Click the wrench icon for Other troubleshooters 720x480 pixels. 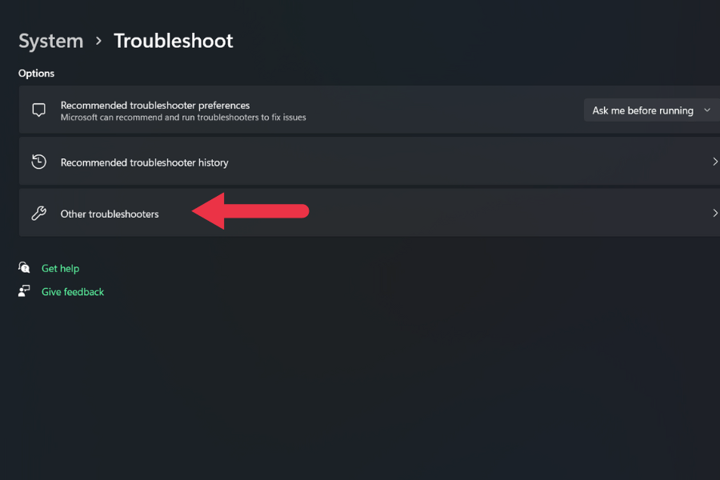(39, 213)
